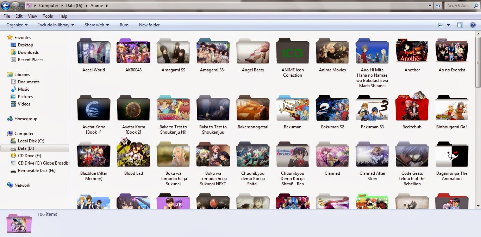Image resolution: width=481 pixels, height=237 pixels.
Task: Refresh the Anime folder view
Action: 438,6
